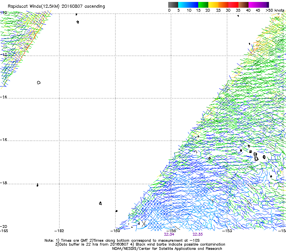Click the "-165" longitude label
This screenshot has width=286, height=251.
coord(4,231)
